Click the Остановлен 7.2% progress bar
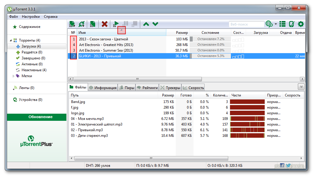This screenshot has width=313, height=176. [x=210, y=39]
